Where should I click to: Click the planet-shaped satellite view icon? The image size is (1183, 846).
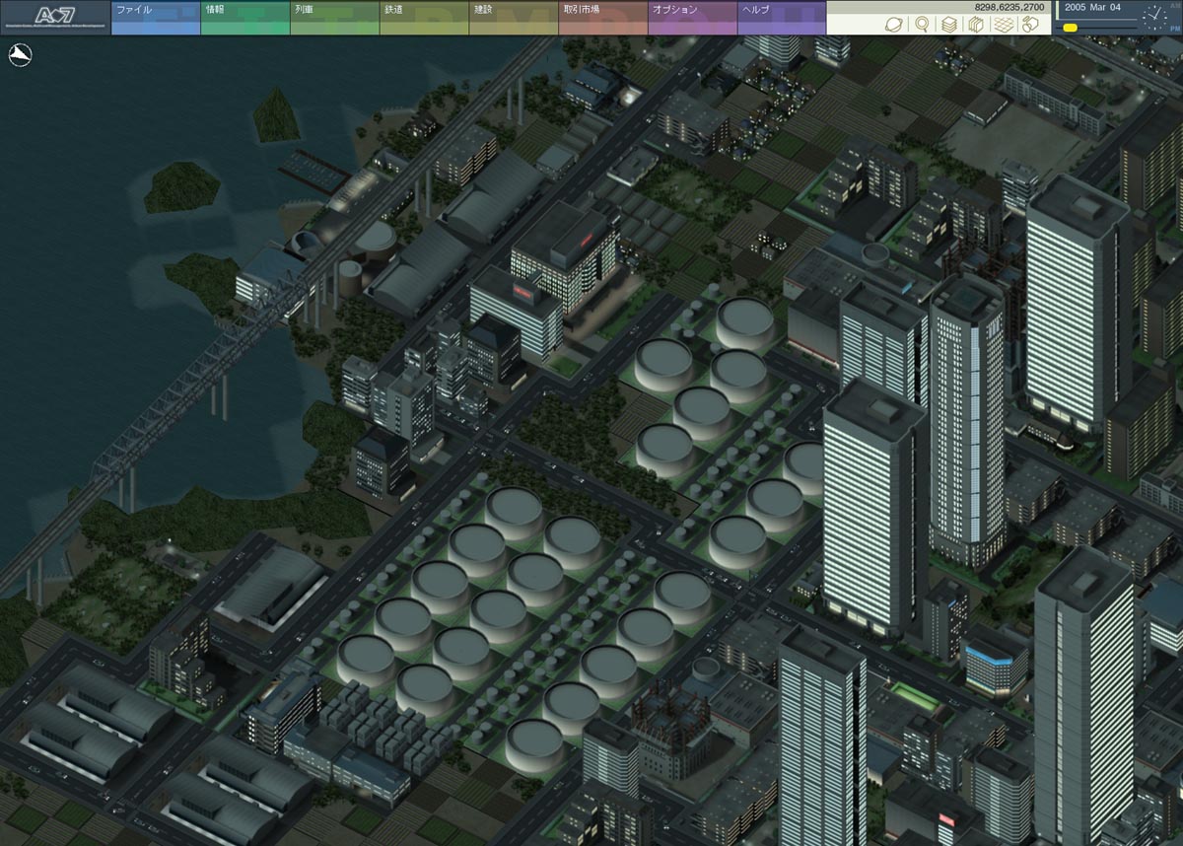pos(894,25)
